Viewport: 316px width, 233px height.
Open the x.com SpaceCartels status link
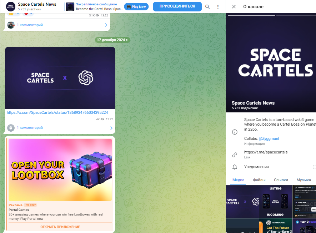click(57, 112)
